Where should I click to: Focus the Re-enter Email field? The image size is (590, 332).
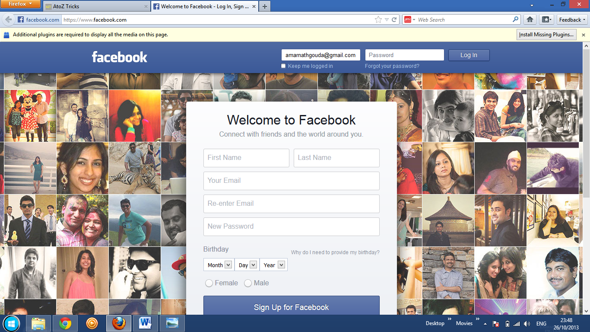pos(292,204)
